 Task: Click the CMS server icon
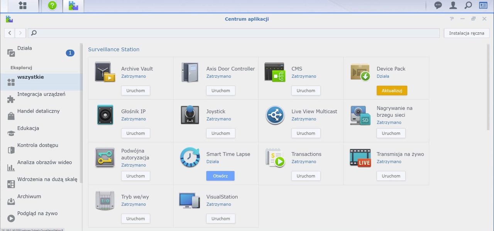click(x=275, y=72)
